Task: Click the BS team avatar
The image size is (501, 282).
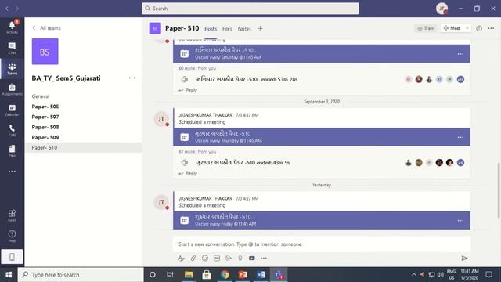Action: coord(45,52)
